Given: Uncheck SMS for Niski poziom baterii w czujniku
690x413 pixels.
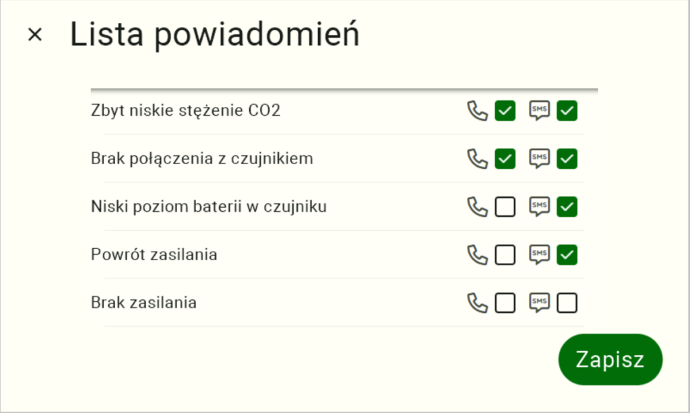Looking at the screenshot, I should click(x=567, y=206).
